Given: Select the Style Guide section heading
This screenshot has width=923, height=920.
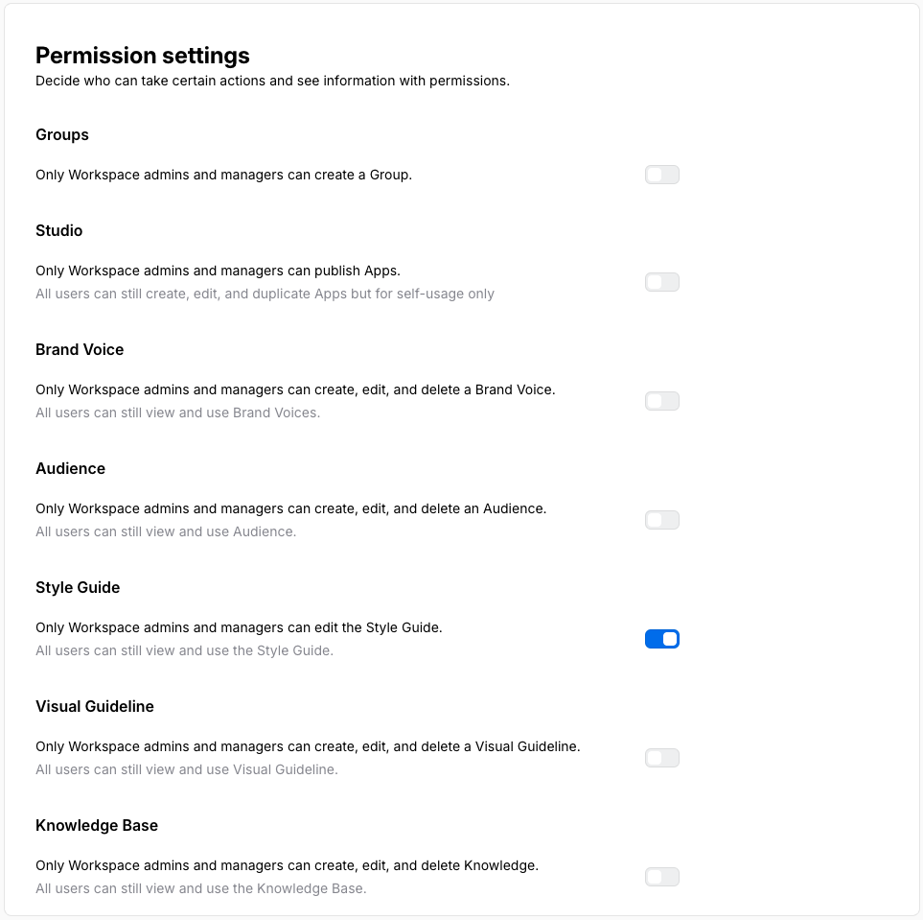Looking at the screenshot, I should (77, 587).
